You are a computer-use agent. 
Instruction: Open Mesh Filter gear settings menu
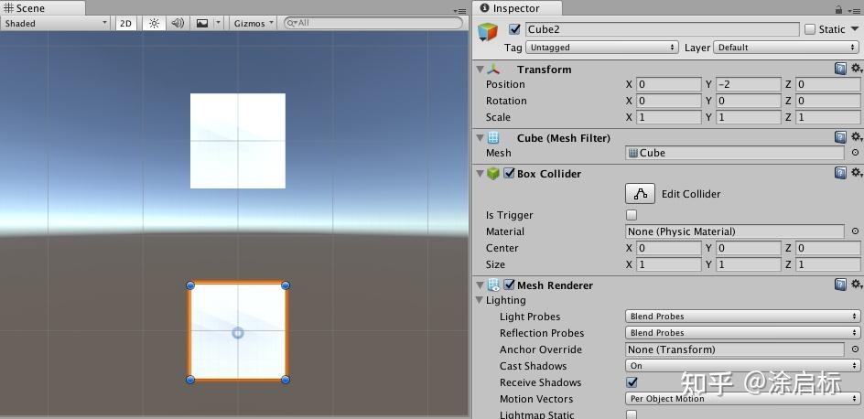click(856, 136)
